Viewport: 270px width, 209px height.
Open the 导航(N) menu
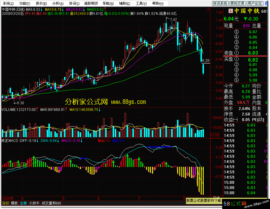tap(108, 3)
